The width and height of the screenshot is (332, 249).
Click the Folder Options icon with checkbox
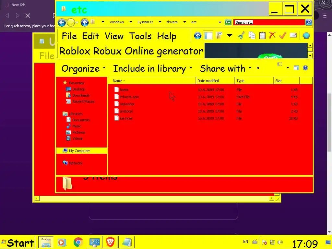219,35
